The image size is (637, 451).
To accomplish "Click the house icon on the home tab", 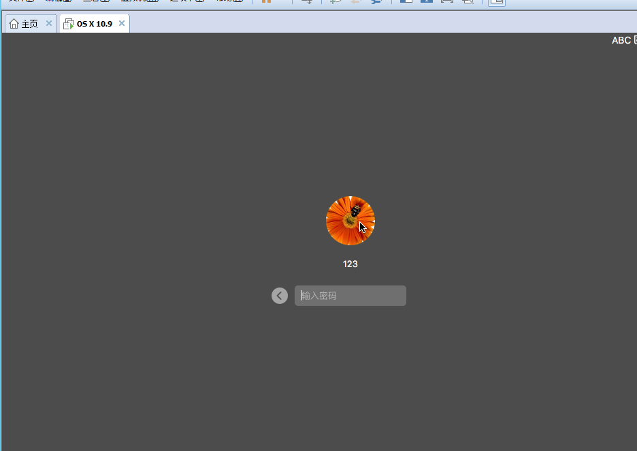I will pos(14,24).
